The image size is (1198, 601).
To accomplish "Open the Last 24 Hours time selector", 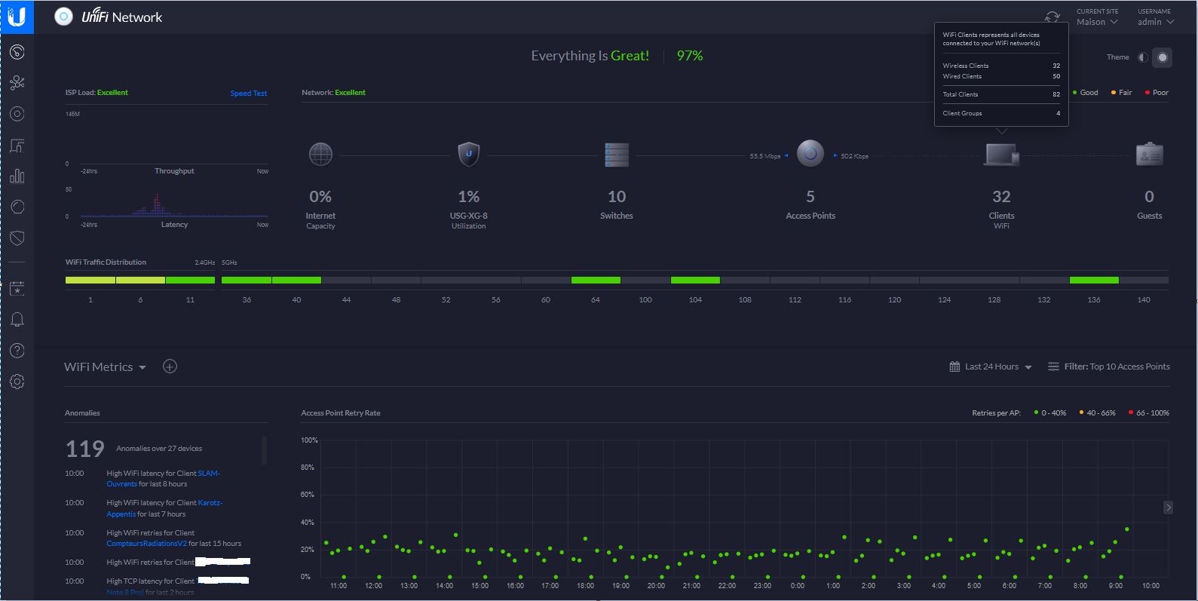I will (991, 367).
